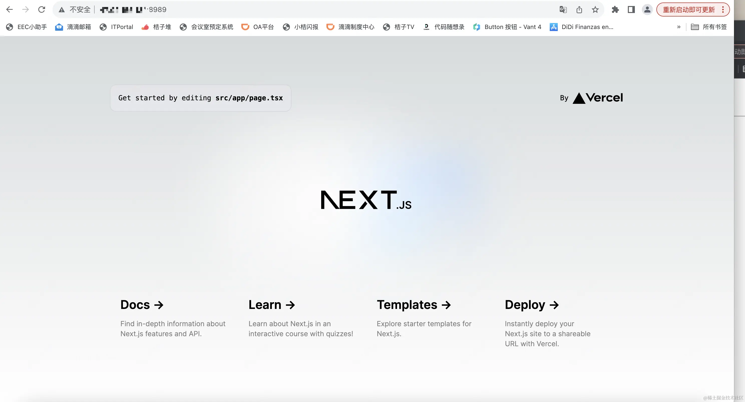
Task: Click the NEXT.js logo
Action: [366, 200]
